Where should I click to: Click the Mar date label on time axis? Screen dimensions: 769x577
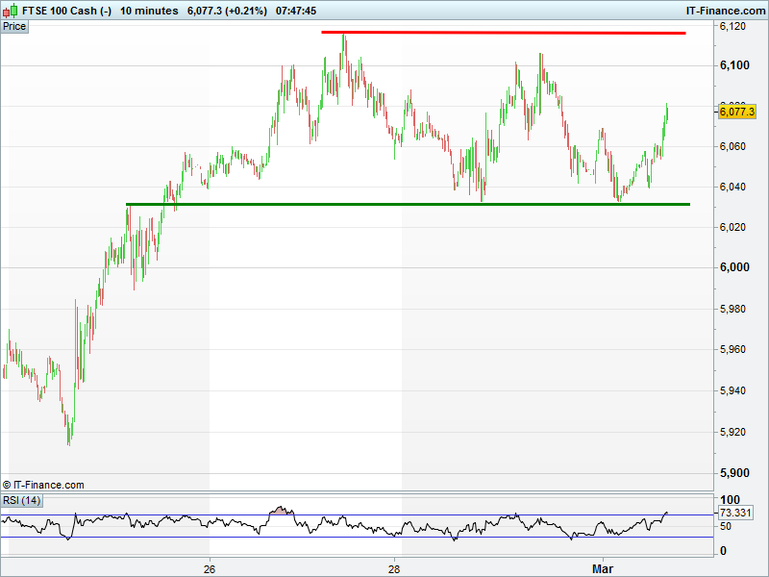coord(603,569)
